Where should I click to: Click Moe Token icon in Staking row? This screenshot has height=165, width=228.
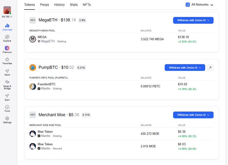point(33,134)
